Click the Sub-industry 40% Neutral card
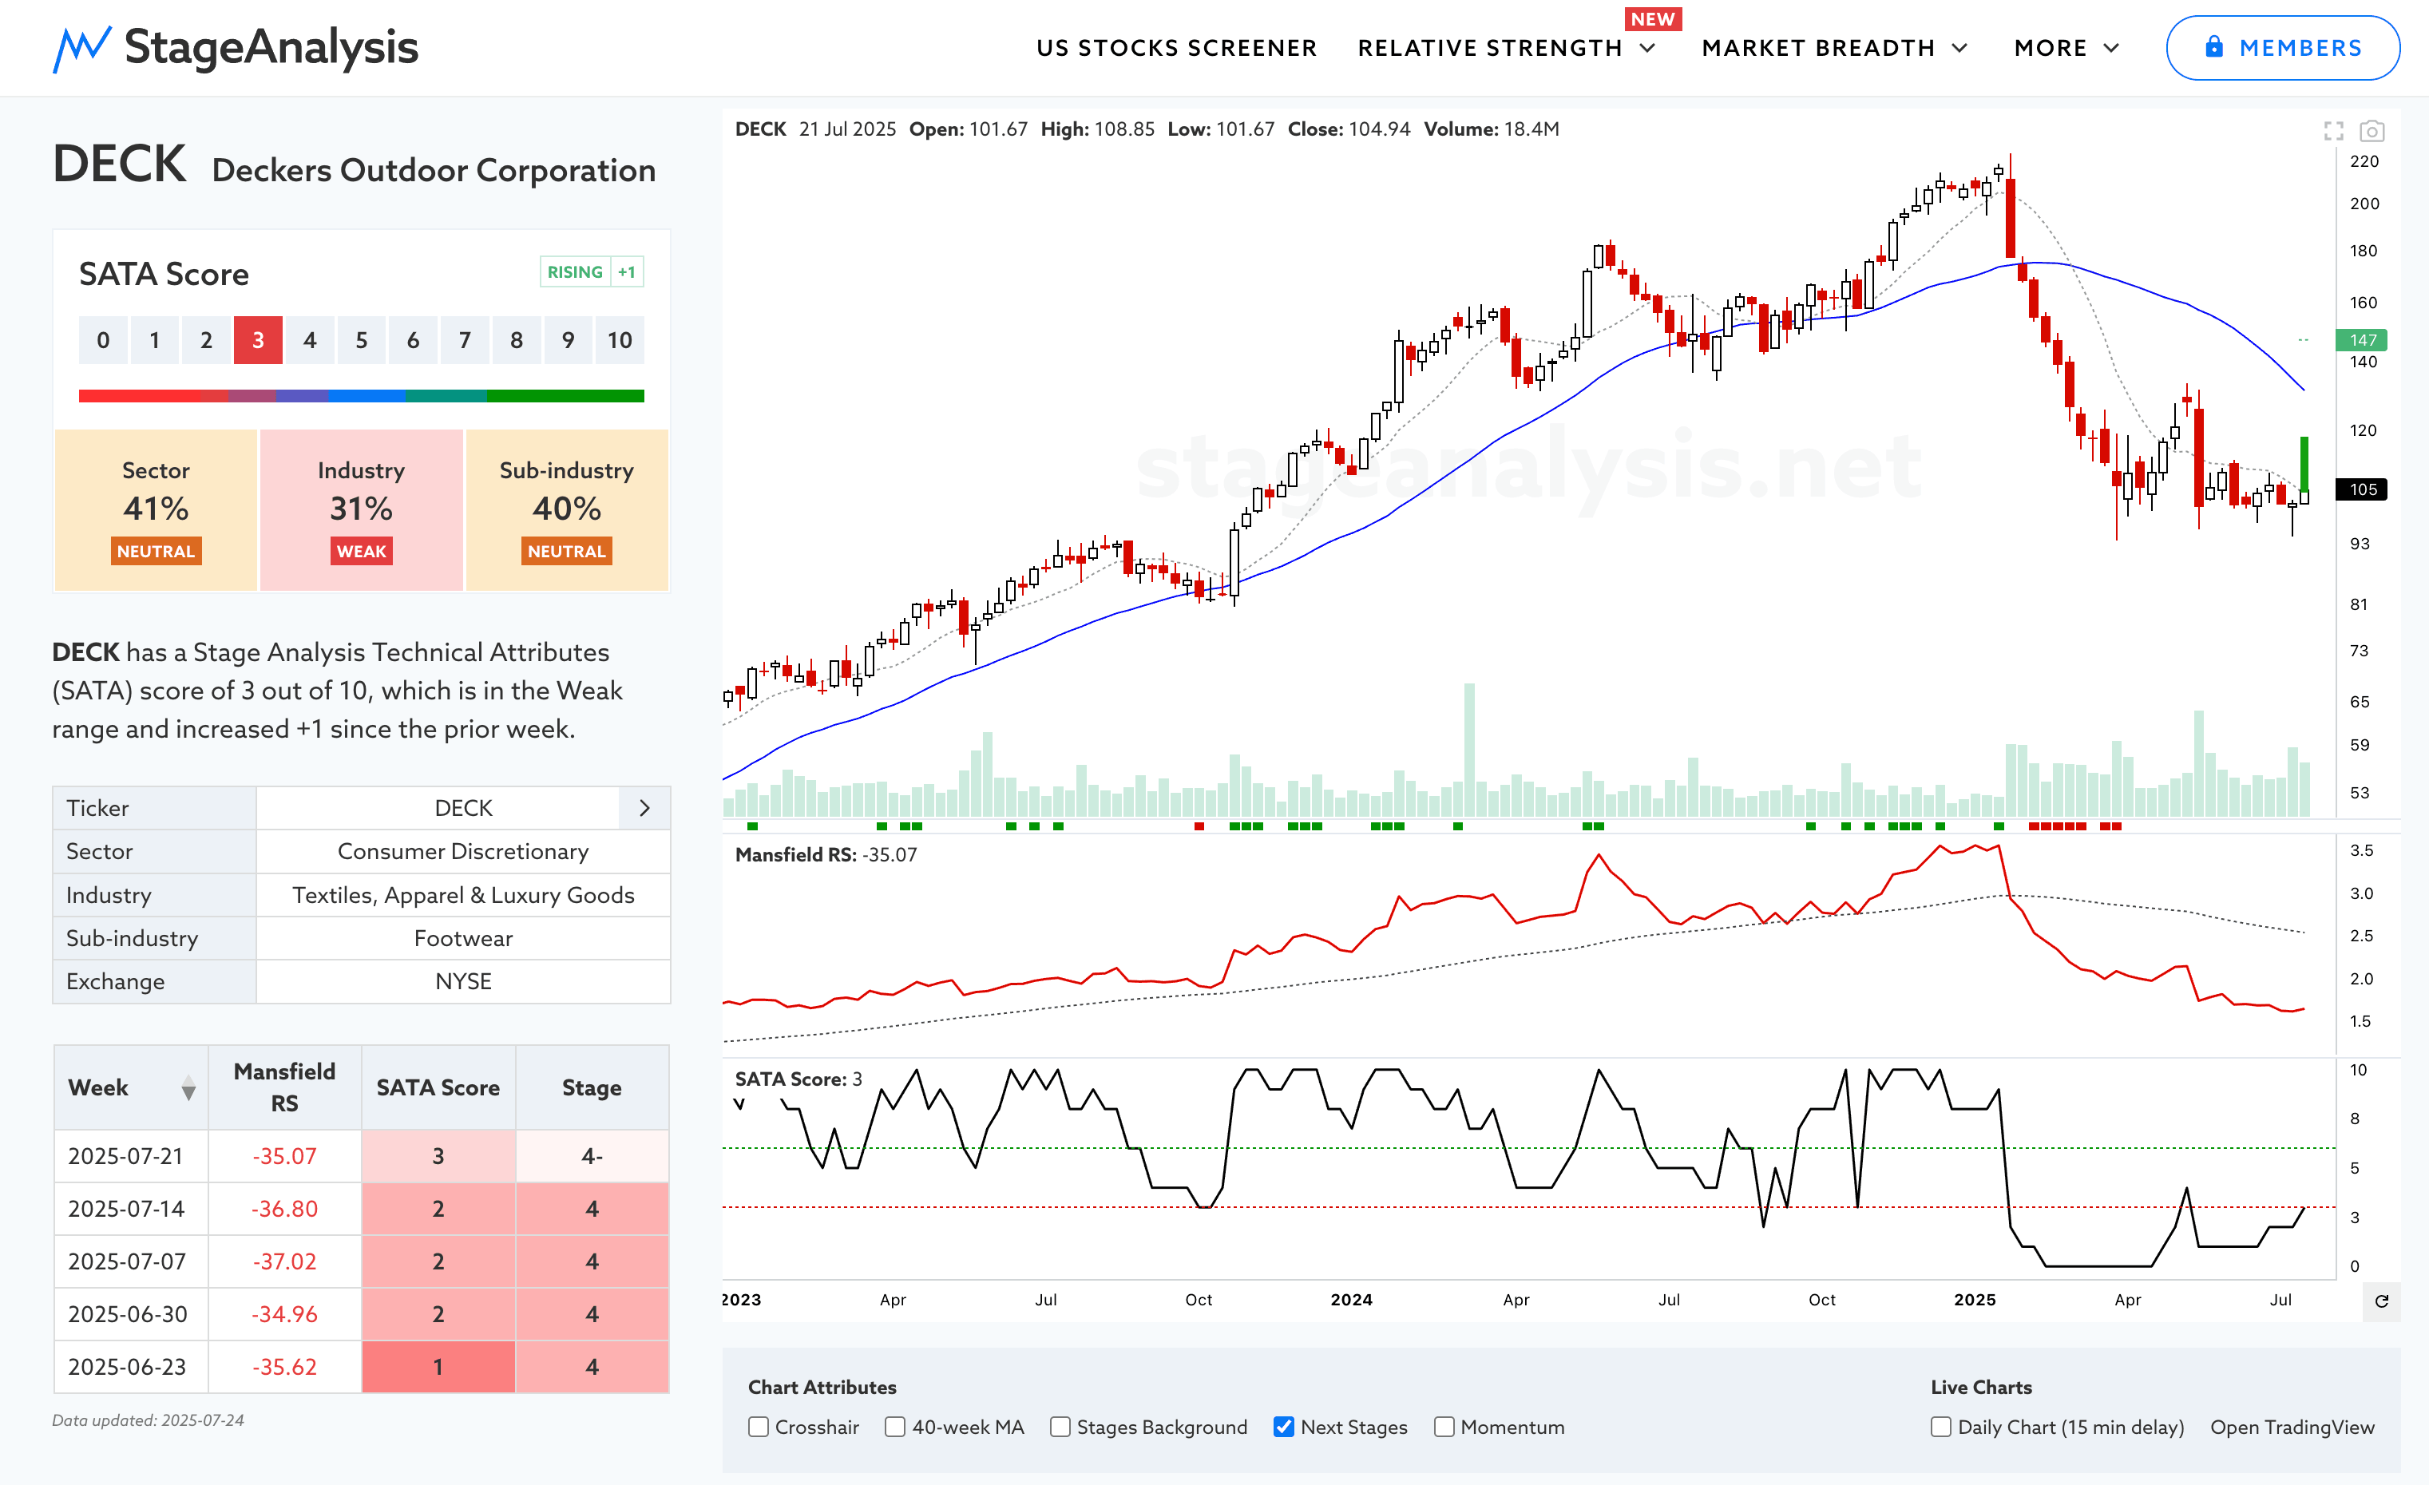 567,509
